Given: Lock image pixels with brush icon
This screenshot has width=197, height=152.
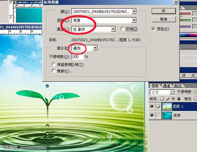Looking at the screenshot, I should [x=168, y=99].
